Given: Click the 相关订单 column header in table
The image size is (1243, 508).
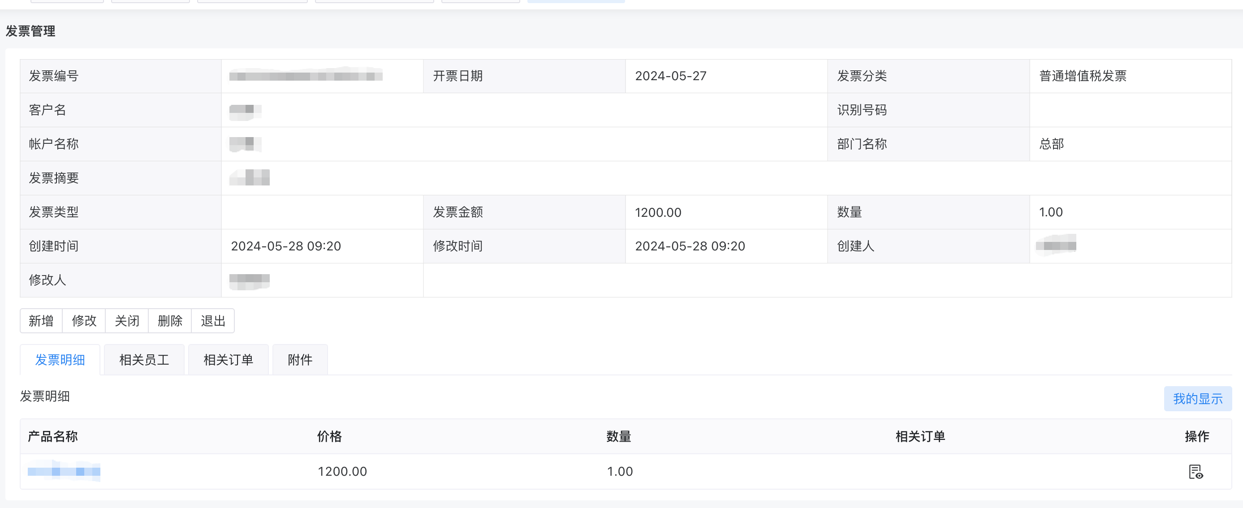Looking at the screenshot, I should tap(920, 437).
